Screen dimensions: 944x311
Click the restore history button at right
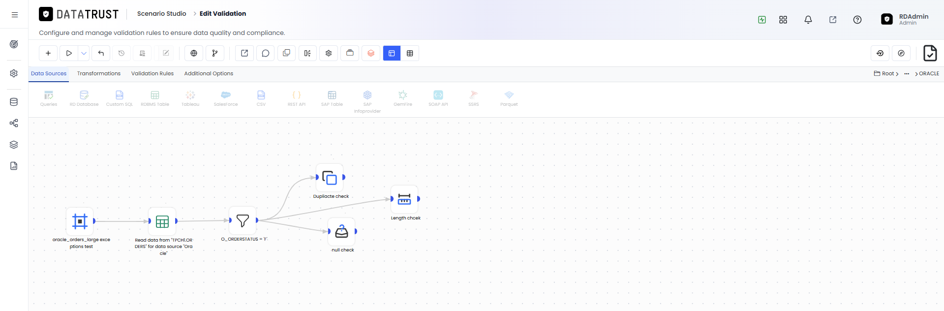click(880, 53)
